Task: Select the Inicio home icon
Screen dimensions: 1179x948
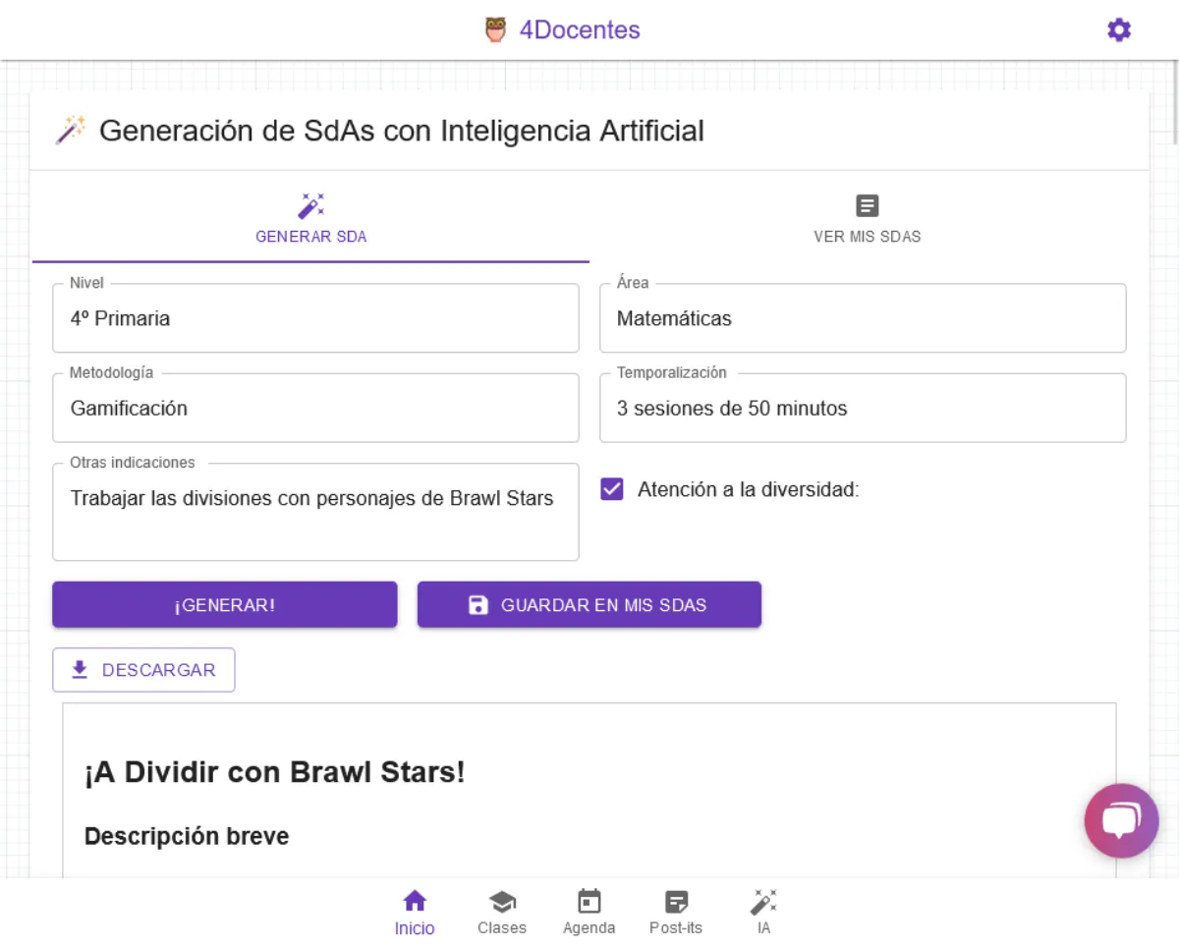Action: (x=415, y=899)
